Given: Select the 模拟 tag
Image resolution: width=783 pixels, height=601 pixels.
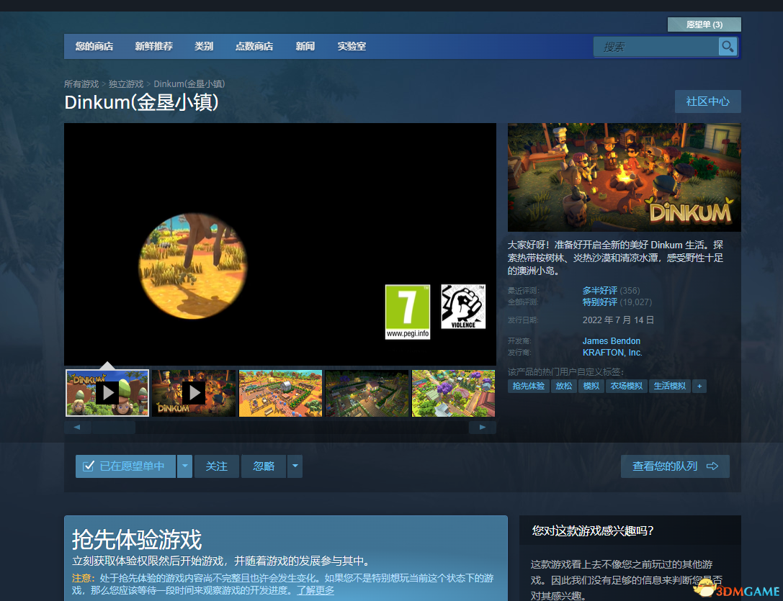Looking at the screenshot, I should tap(591, 386).
